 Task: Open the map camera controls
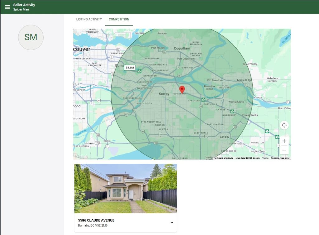coord(284,125)
